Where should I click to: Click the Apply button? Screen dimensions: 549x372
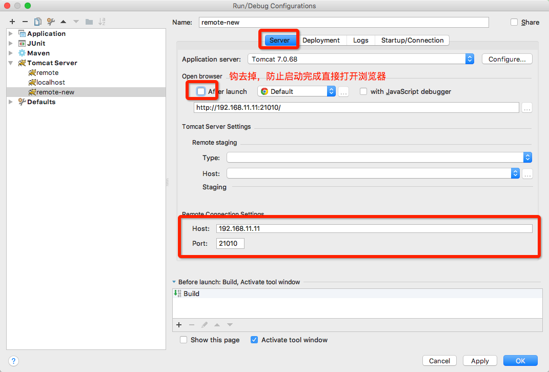(480, 361)
